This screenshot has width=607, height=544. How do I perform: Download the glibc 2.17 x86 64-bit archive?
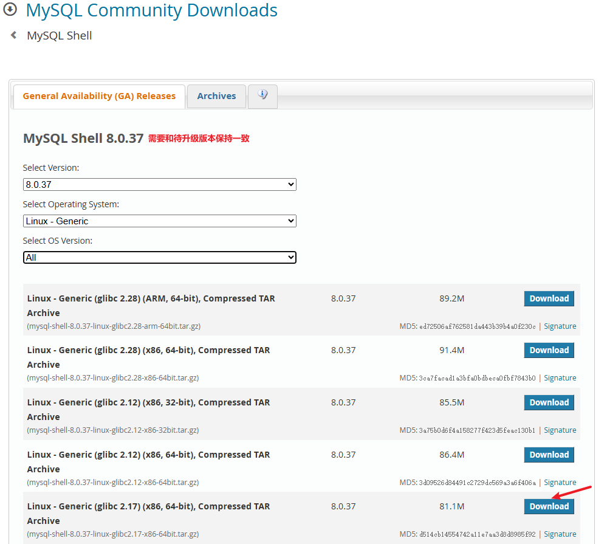(x=549, y=506)
